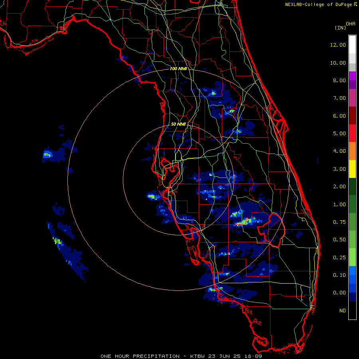Click the 10.00 legend value
Viewport: 359px width, 359px height.
338,63
